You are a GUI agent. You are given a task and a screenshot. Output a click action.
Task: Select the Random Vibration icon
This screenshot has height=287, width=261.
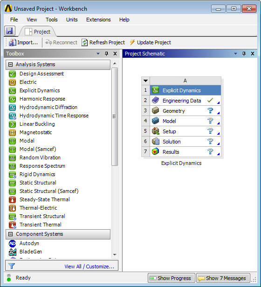(12, 158)
